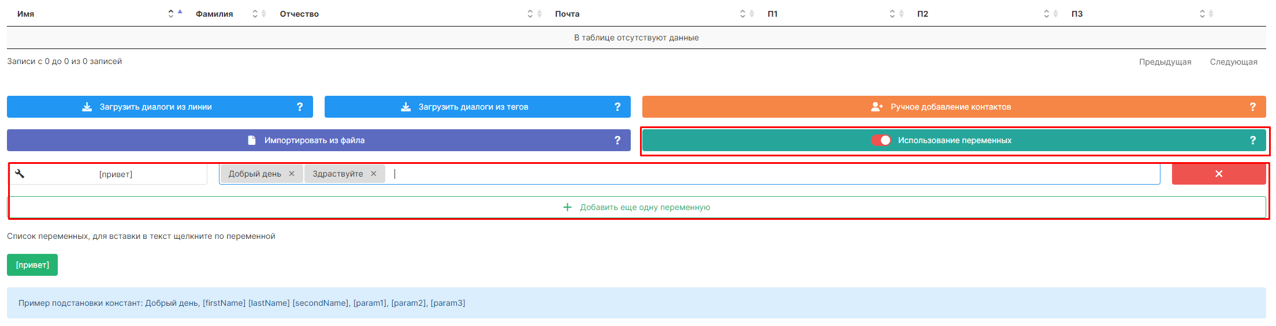Image resolution: width=1276 pixels, height=326 pixels.
Task: Click the help icon on "Импортировать из файла"
Action: click(x=617, y=140)
